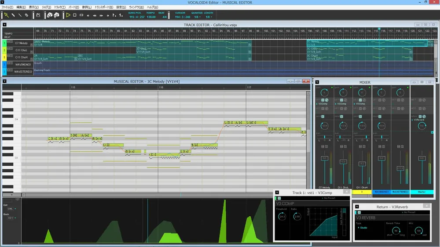
Task: Open the ファイル(F) menu
Action: (7, 7)
